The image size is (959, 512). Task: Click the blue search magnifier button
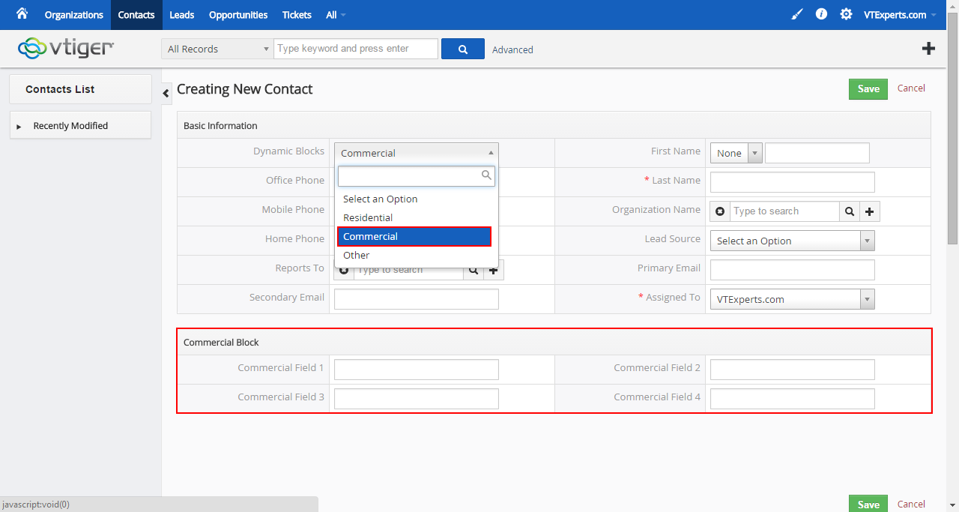click(463, 49)
